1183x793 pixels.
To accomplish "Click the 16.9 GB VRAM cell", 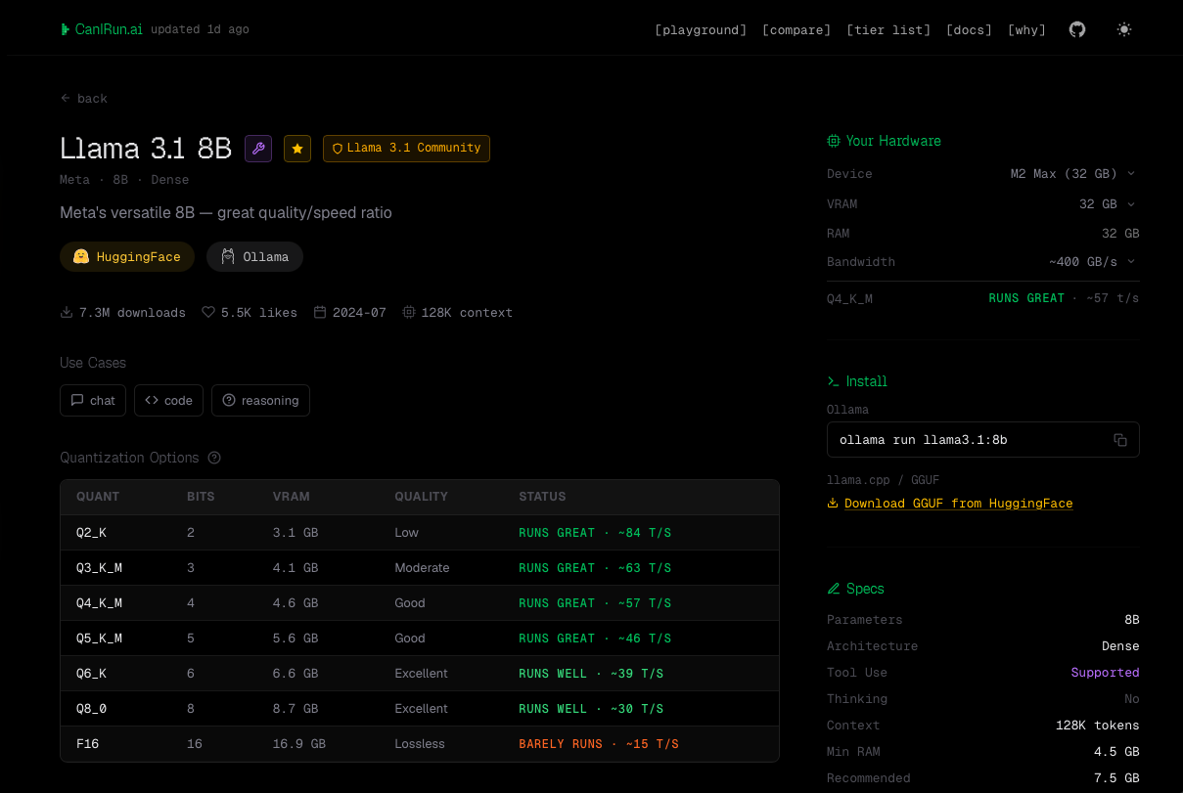I will click(299, 744).
